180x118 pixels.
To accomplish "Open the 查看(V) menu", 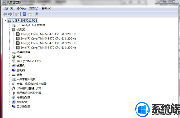I will point(34,9).
